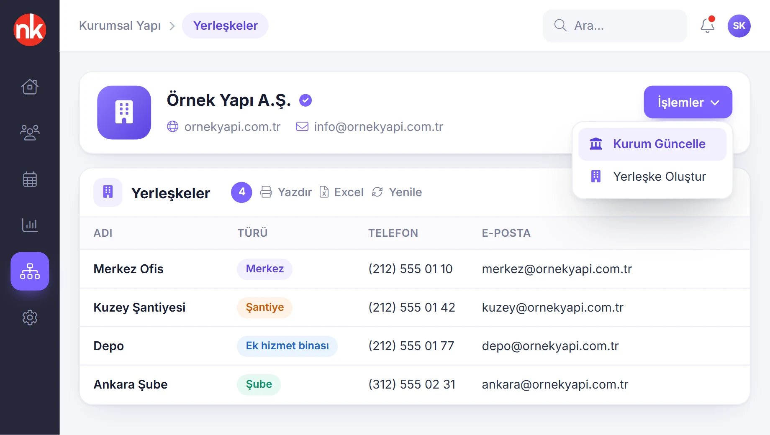770x435 pixels.
Task: Click the Yazdır button label
Action: (295, 192)
